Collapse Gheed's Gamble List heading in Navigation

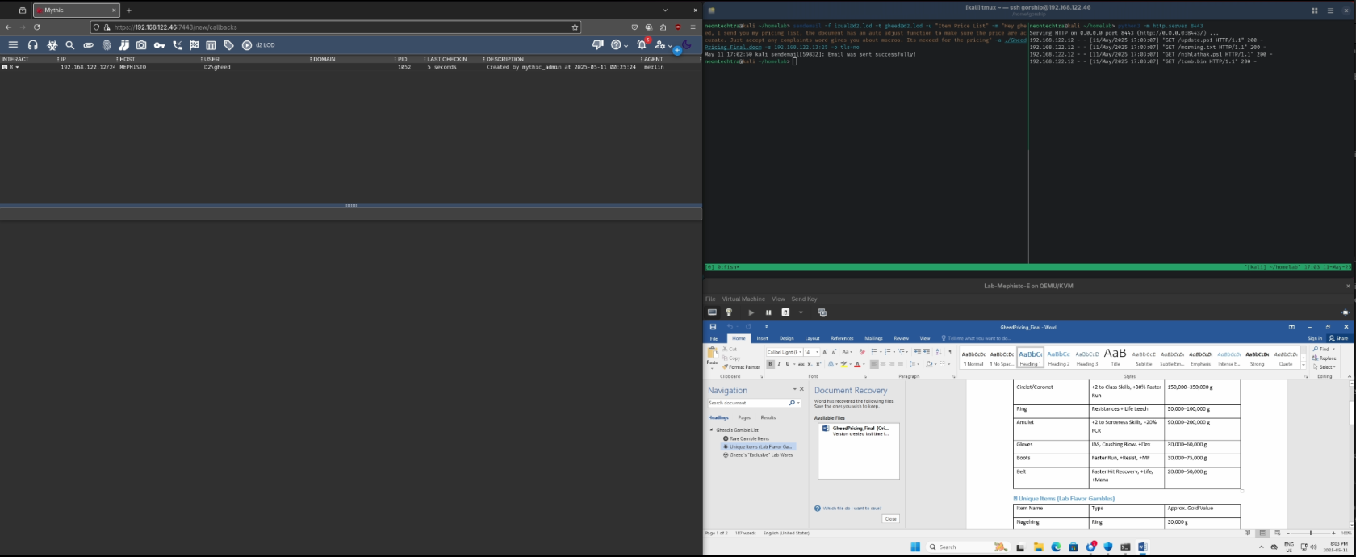pyautogui.click(x=711, y=430)
